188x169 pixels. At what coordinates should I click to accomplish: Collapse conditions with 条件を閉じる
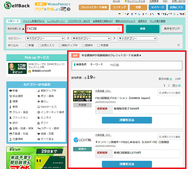(x=16, y=29)
